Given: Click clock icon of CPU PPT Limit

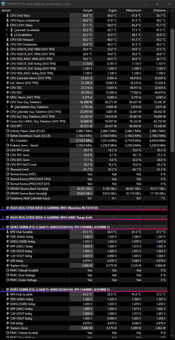Looking at the screenshot, I should (7, 150).
